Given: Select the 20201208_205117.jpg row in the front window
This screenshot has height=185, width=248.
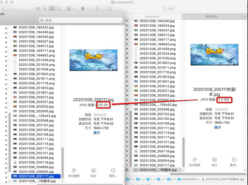Looking at the screenshot, I should click(x=36, y=176).
